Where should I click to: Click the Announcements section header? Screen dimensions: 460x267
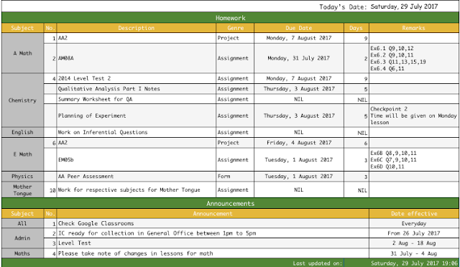coord(230,203)
